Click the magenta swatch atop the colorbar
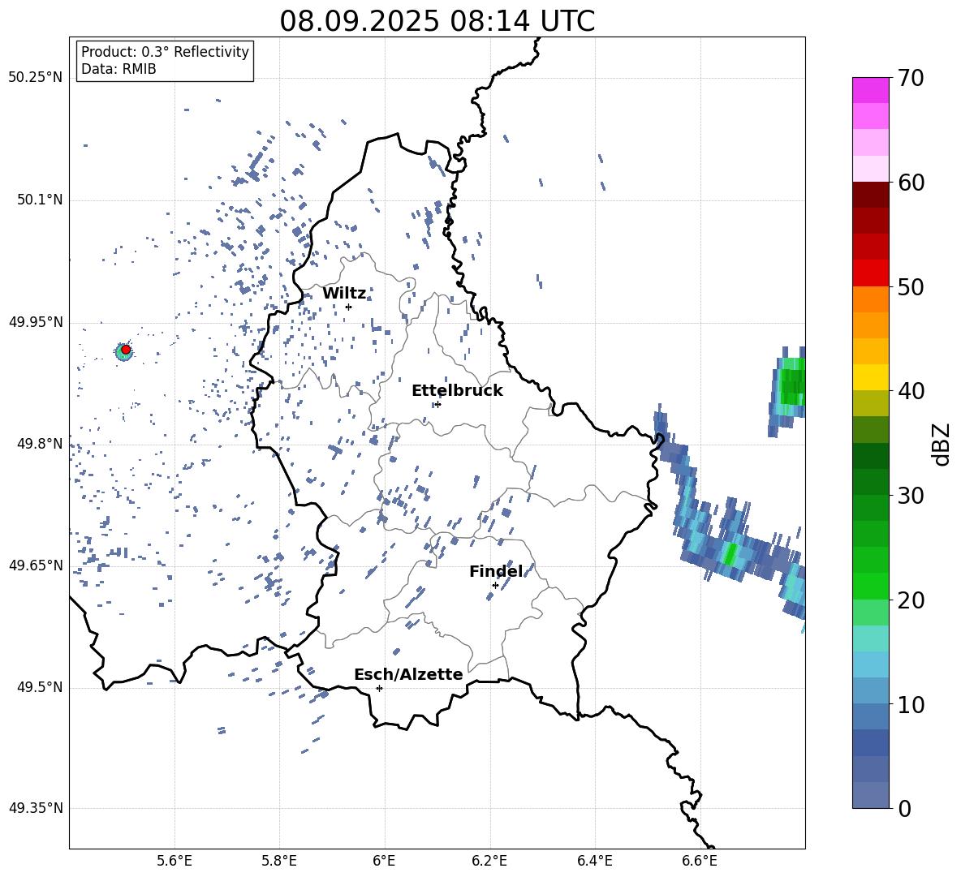The width and height of the screenshot is (961, 877). [x=870, y=90]
